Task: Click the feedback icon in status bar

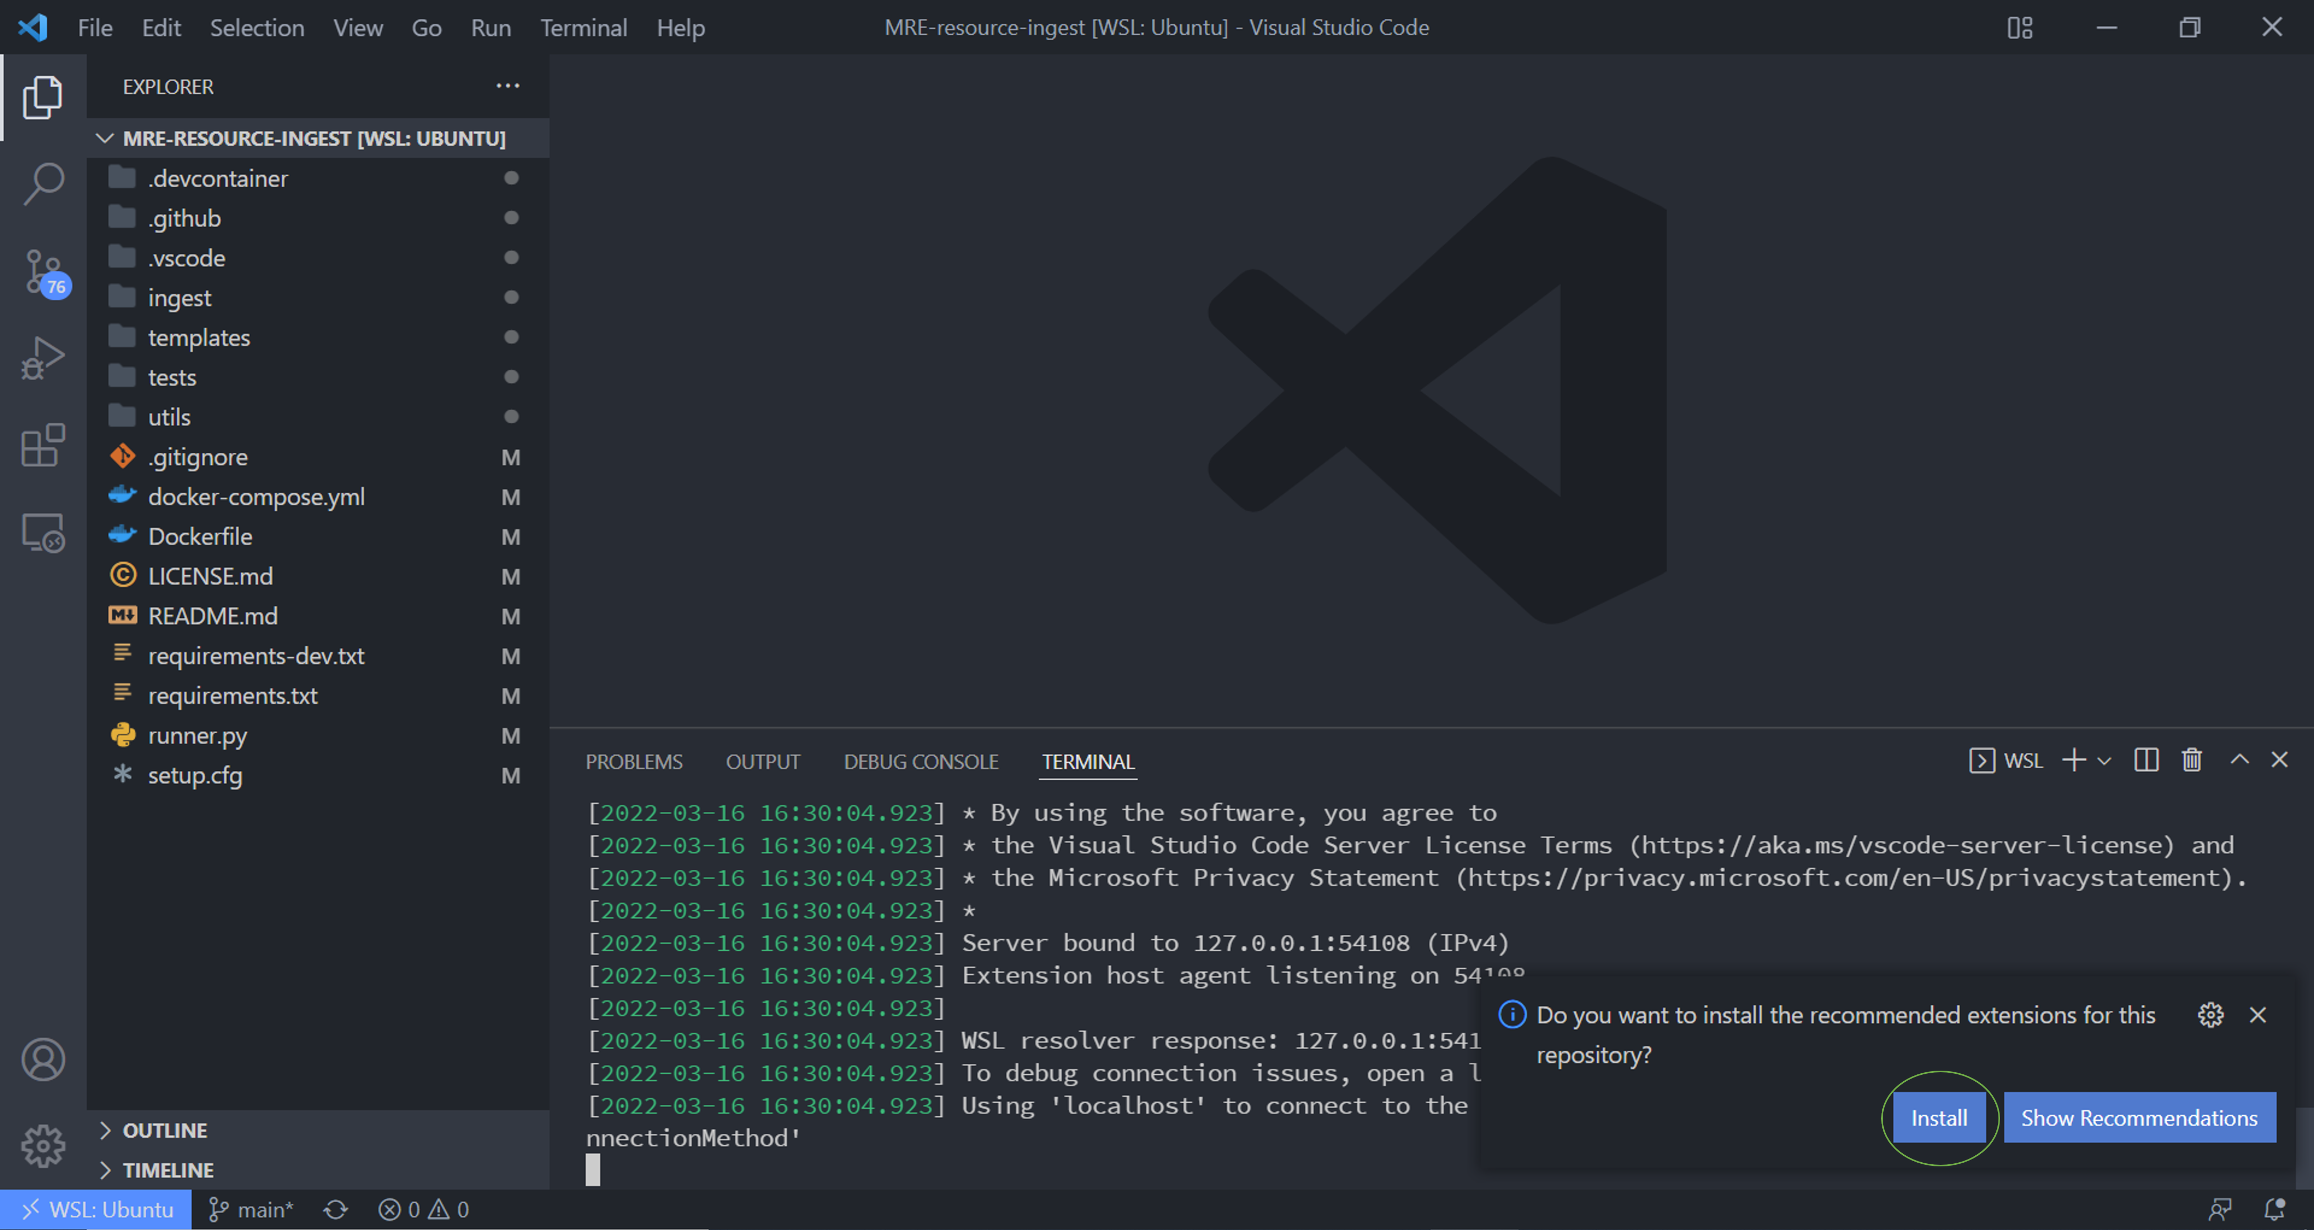Action: tap(2220, 1209)
